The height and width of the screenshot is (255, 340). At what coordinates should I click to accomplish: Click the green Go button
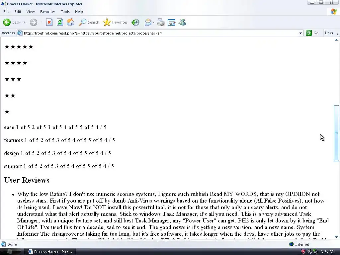tap(312, 33)
